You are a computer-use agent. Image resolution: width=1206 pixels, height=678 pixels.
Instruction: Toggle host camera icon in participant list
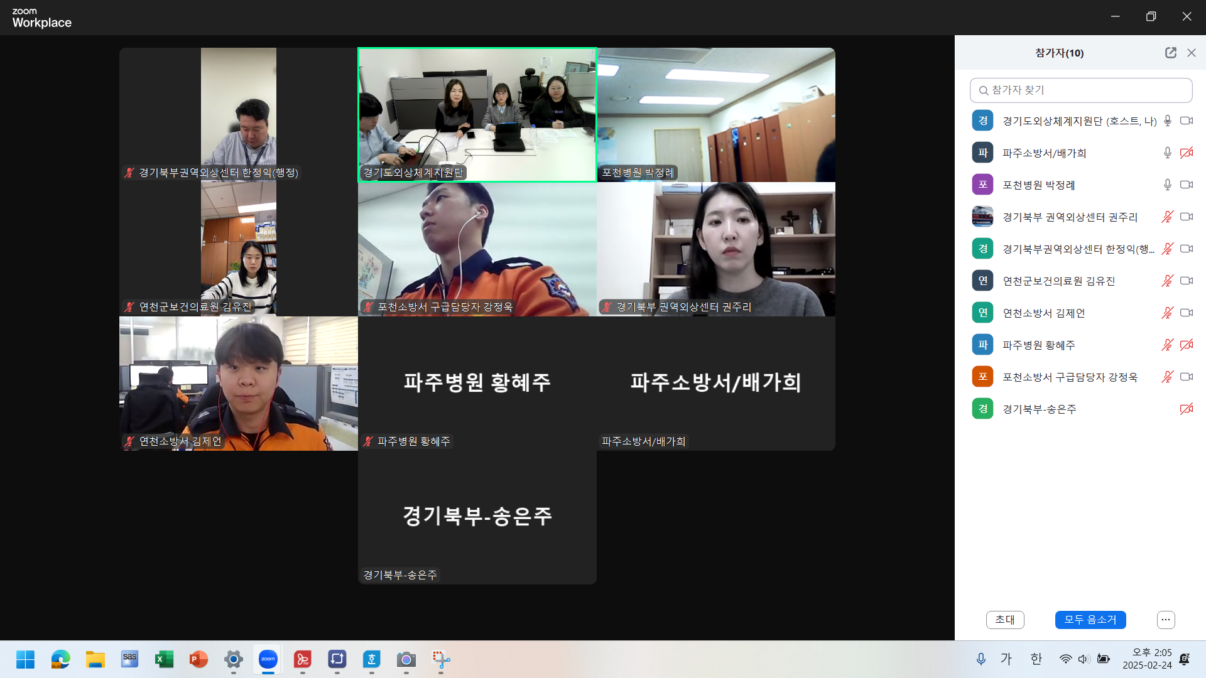[1186, 121]
